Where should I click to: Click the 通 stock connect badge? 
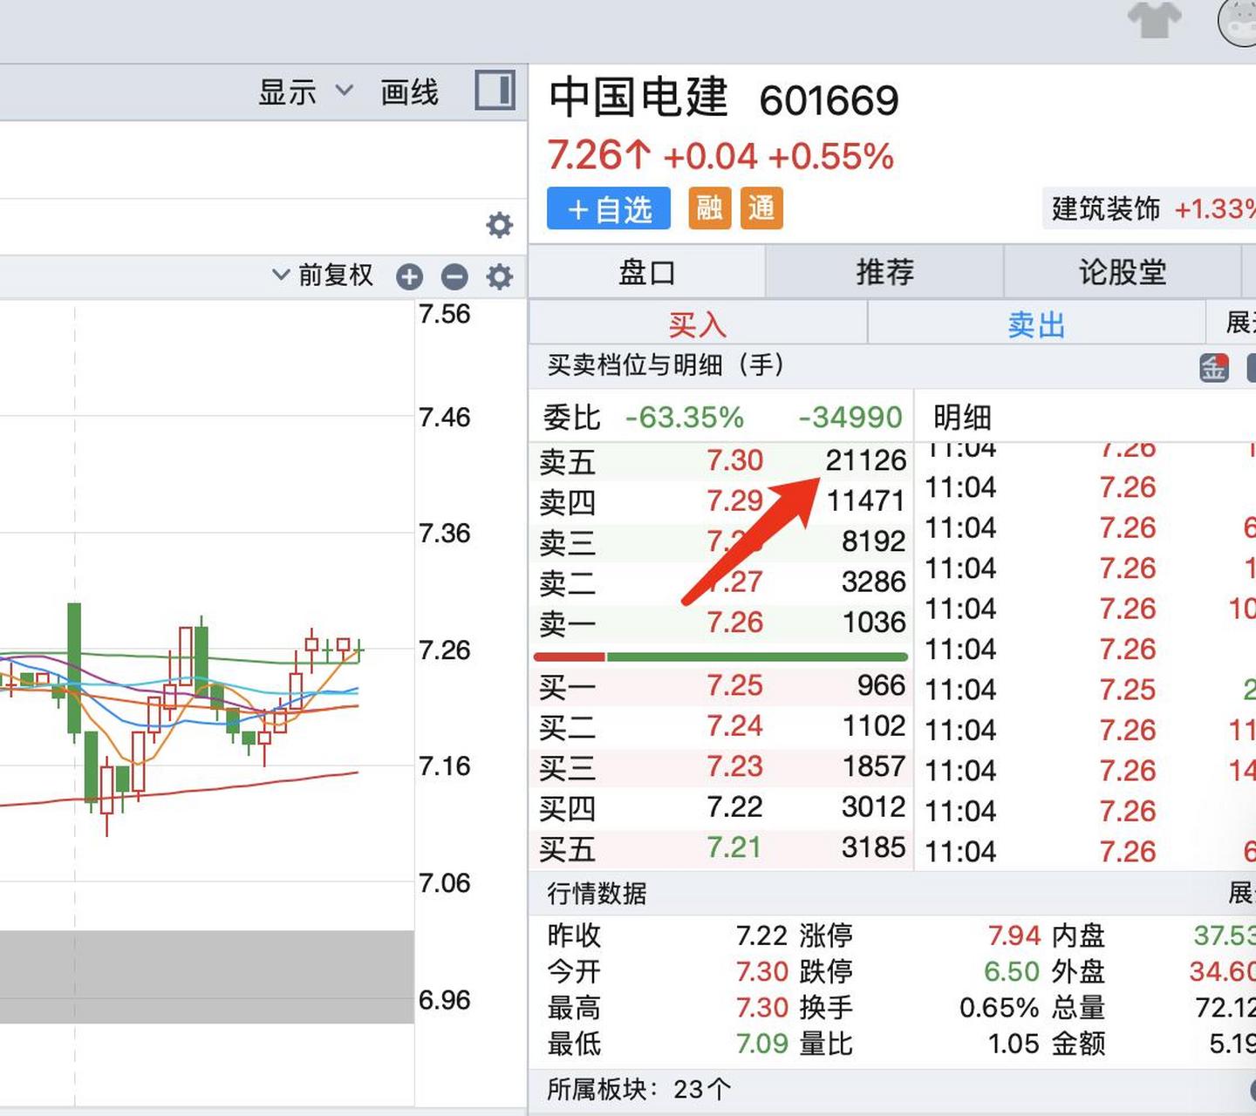click(761, 208)
